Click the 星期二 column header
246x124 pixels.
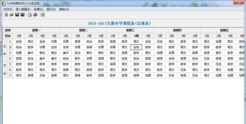pos(83,30)
